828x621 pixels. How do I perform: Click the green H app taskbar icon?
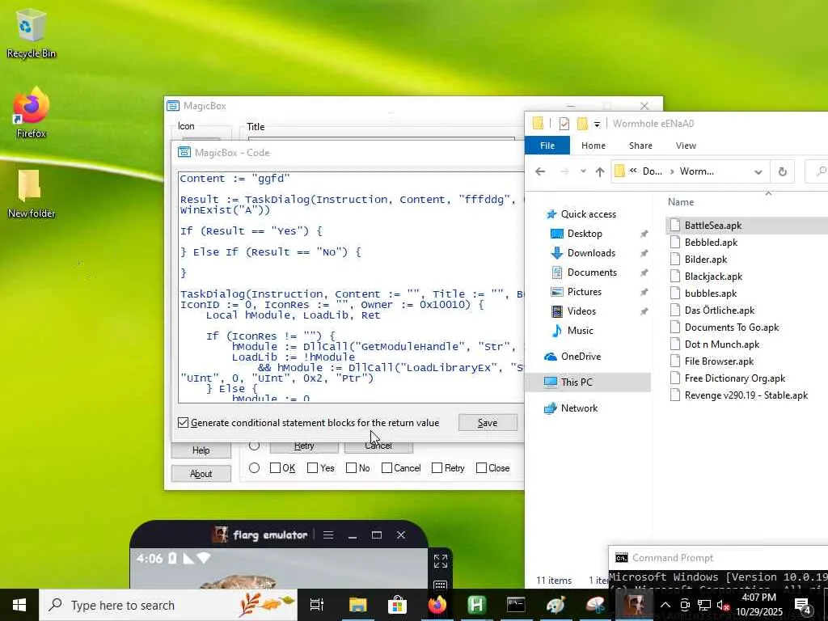(476, 605)
